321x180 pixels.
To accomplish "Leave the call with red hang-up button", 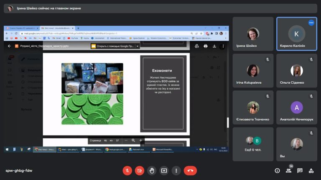I will 190,170.
